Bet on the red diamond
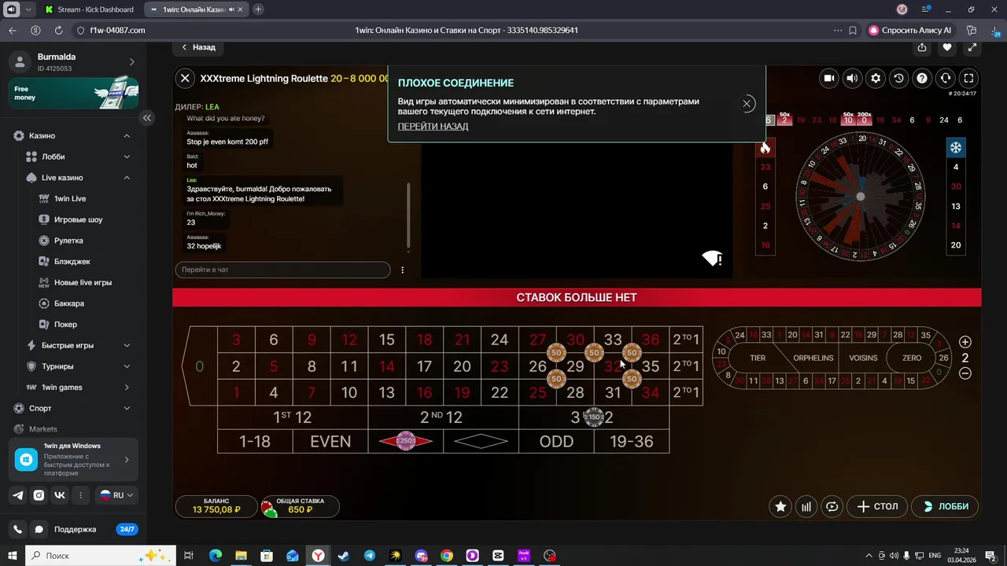This screenshot has width=1007, height=566. click(x=406, y=441)
